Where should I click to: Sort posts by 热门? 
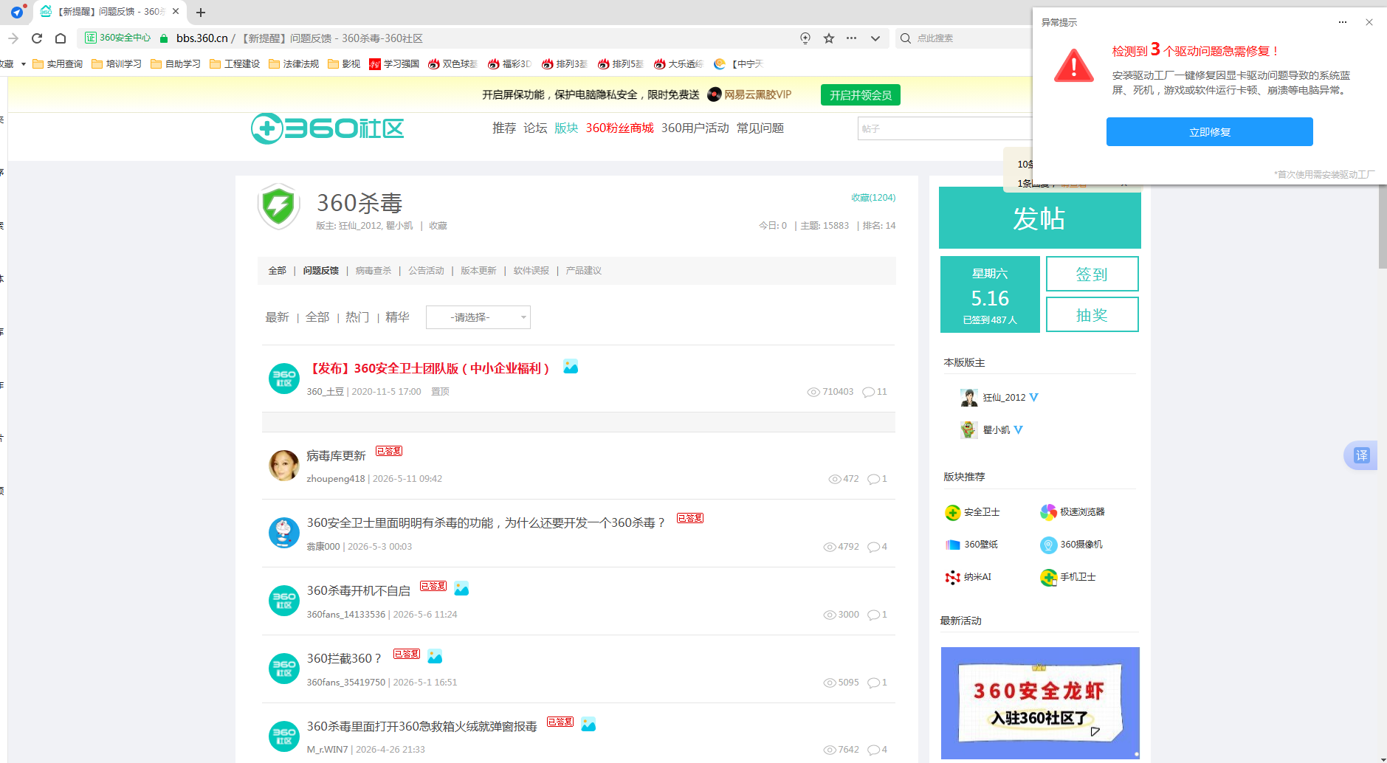[x=357, y=317]
